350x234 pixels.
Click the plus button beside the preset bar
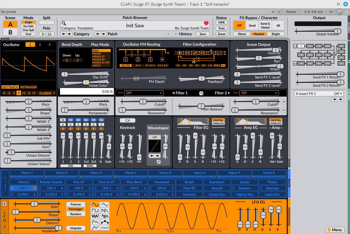pyautogui.click(x=279, y=12)
